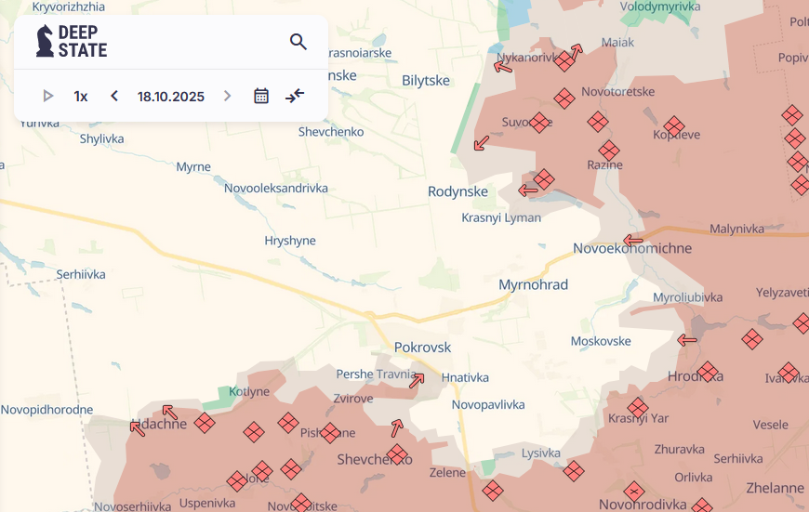Click attack arrow above Shevchenko unit
809x512 pixels.
pyautogui.click(x=397, y=427)
